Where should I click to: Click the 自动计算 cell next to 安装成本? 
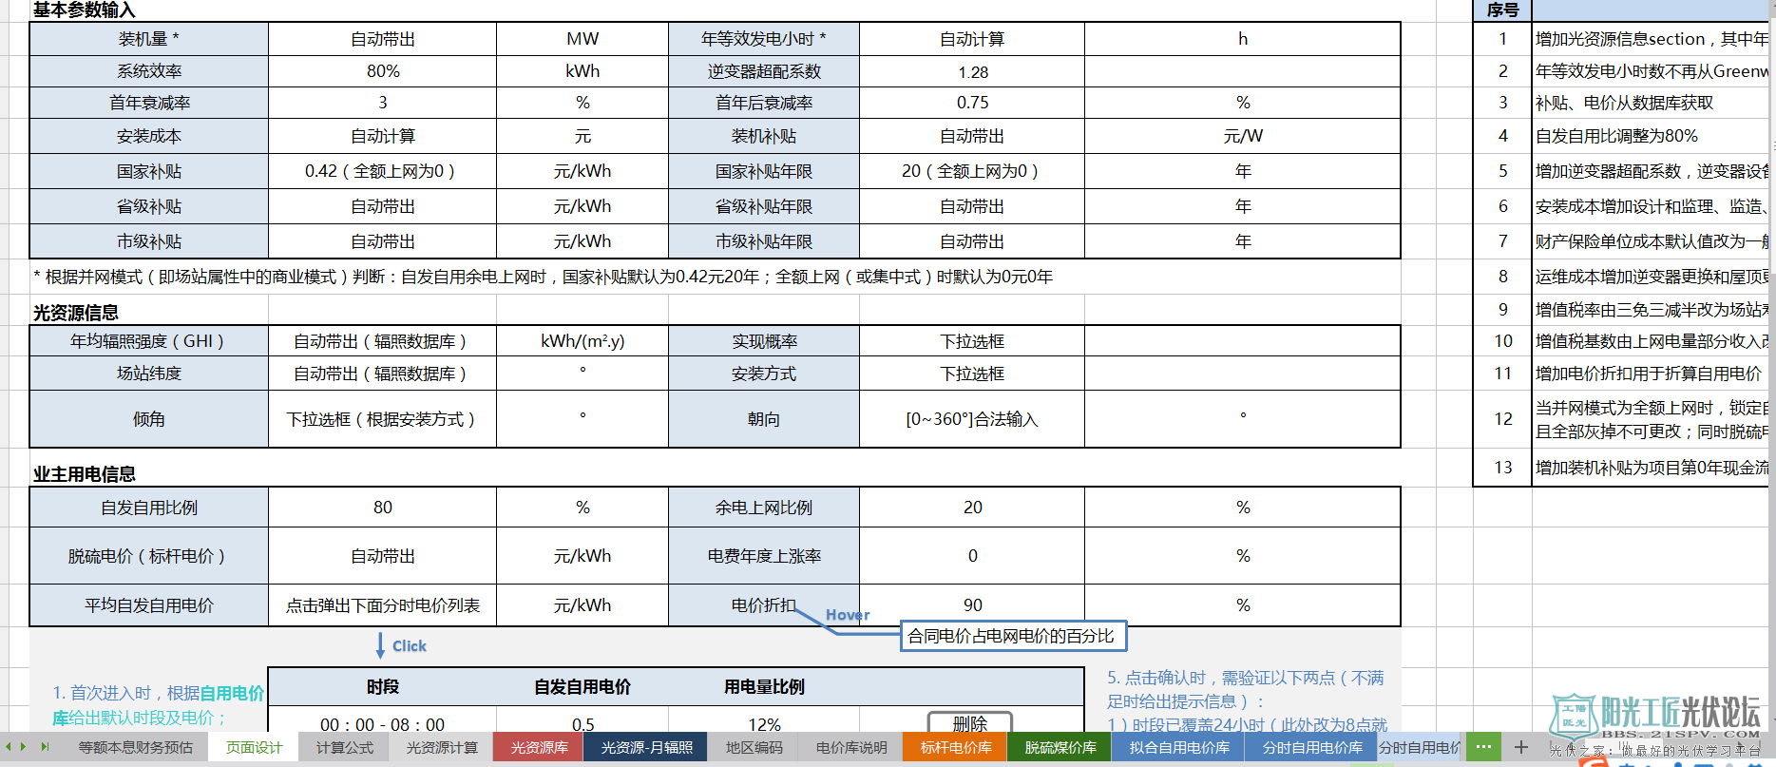pos(383,136)
